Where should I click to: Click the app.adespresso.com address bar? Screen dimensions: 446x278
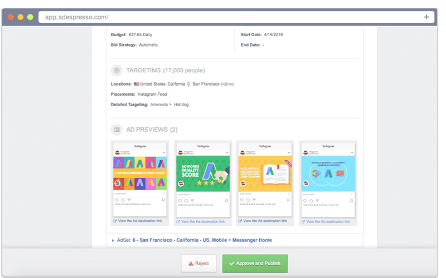223,17
